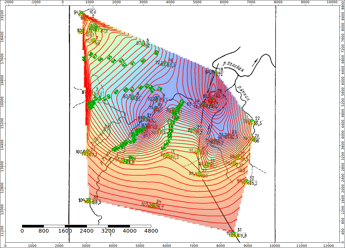The height and width of the screenshot is (248, 345).
Task: Select the well 22 point marker
Action: click(252, 120)
